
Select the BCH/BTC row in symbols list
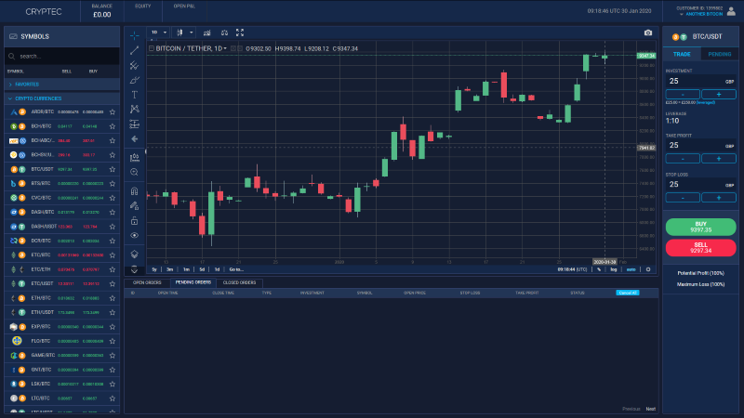61,126
